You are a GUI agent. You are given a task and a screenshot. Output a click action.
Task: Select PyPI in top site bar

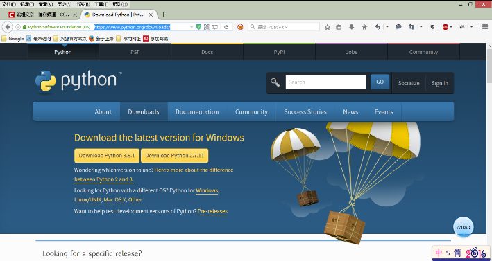tap(279, 52)
